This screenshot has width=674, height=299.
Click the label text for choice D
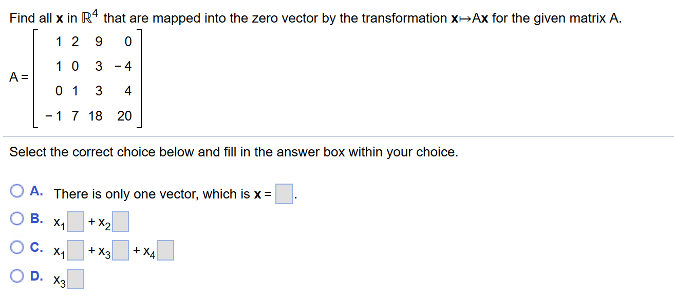[36, 275]
